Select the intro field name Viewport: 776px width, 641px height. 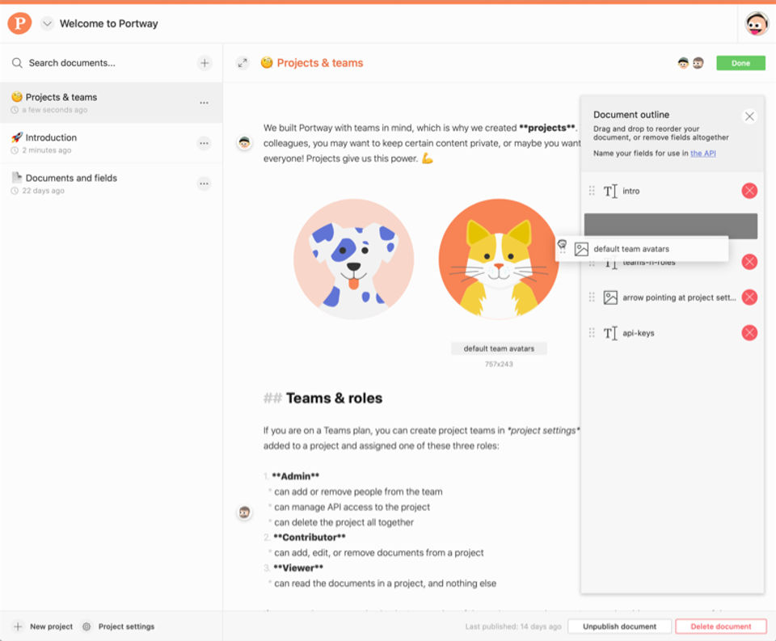click(631, 191)
